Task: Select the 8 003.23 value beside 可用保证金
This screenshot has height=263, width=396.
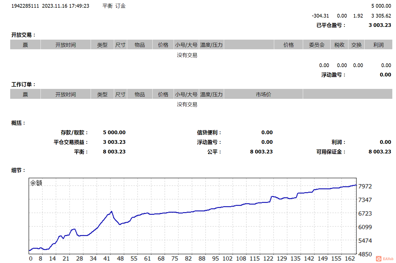Action: point(380,152)
